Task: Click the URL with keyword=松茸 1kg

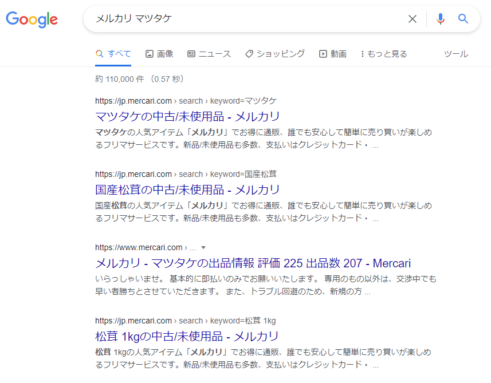Action: click(x=186, y=321)
